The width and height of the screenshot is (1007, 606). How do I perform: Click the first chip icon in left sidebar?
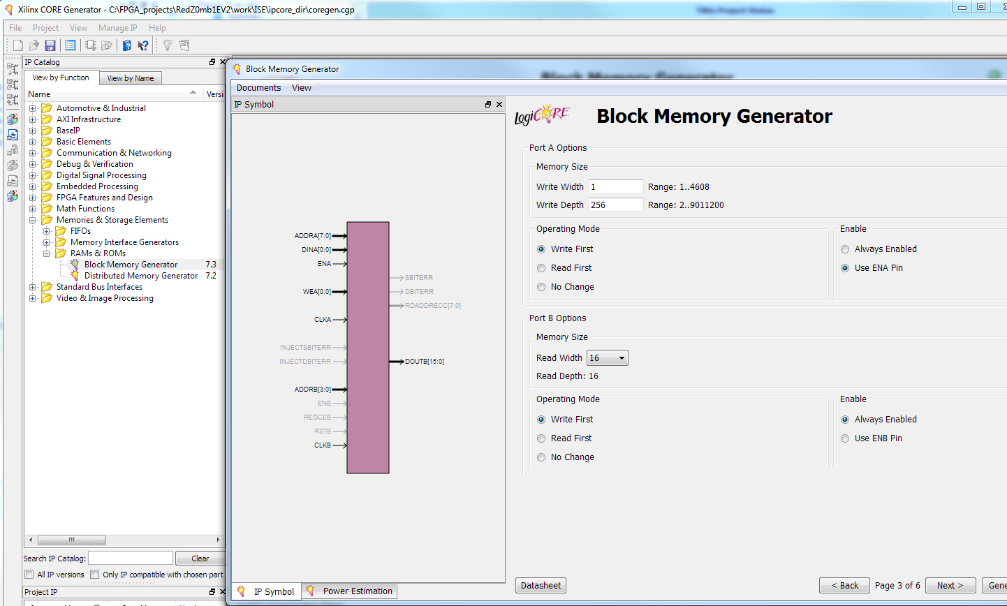[x=13, y=69]
